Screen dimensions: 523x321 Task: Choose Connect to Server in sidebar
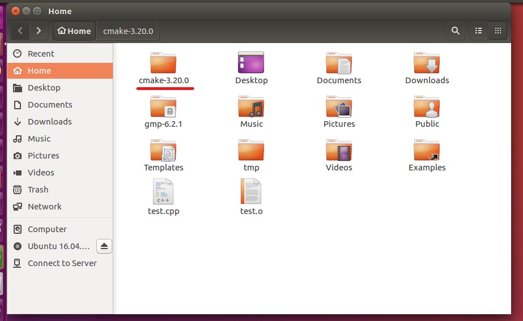tap(62, 263)
